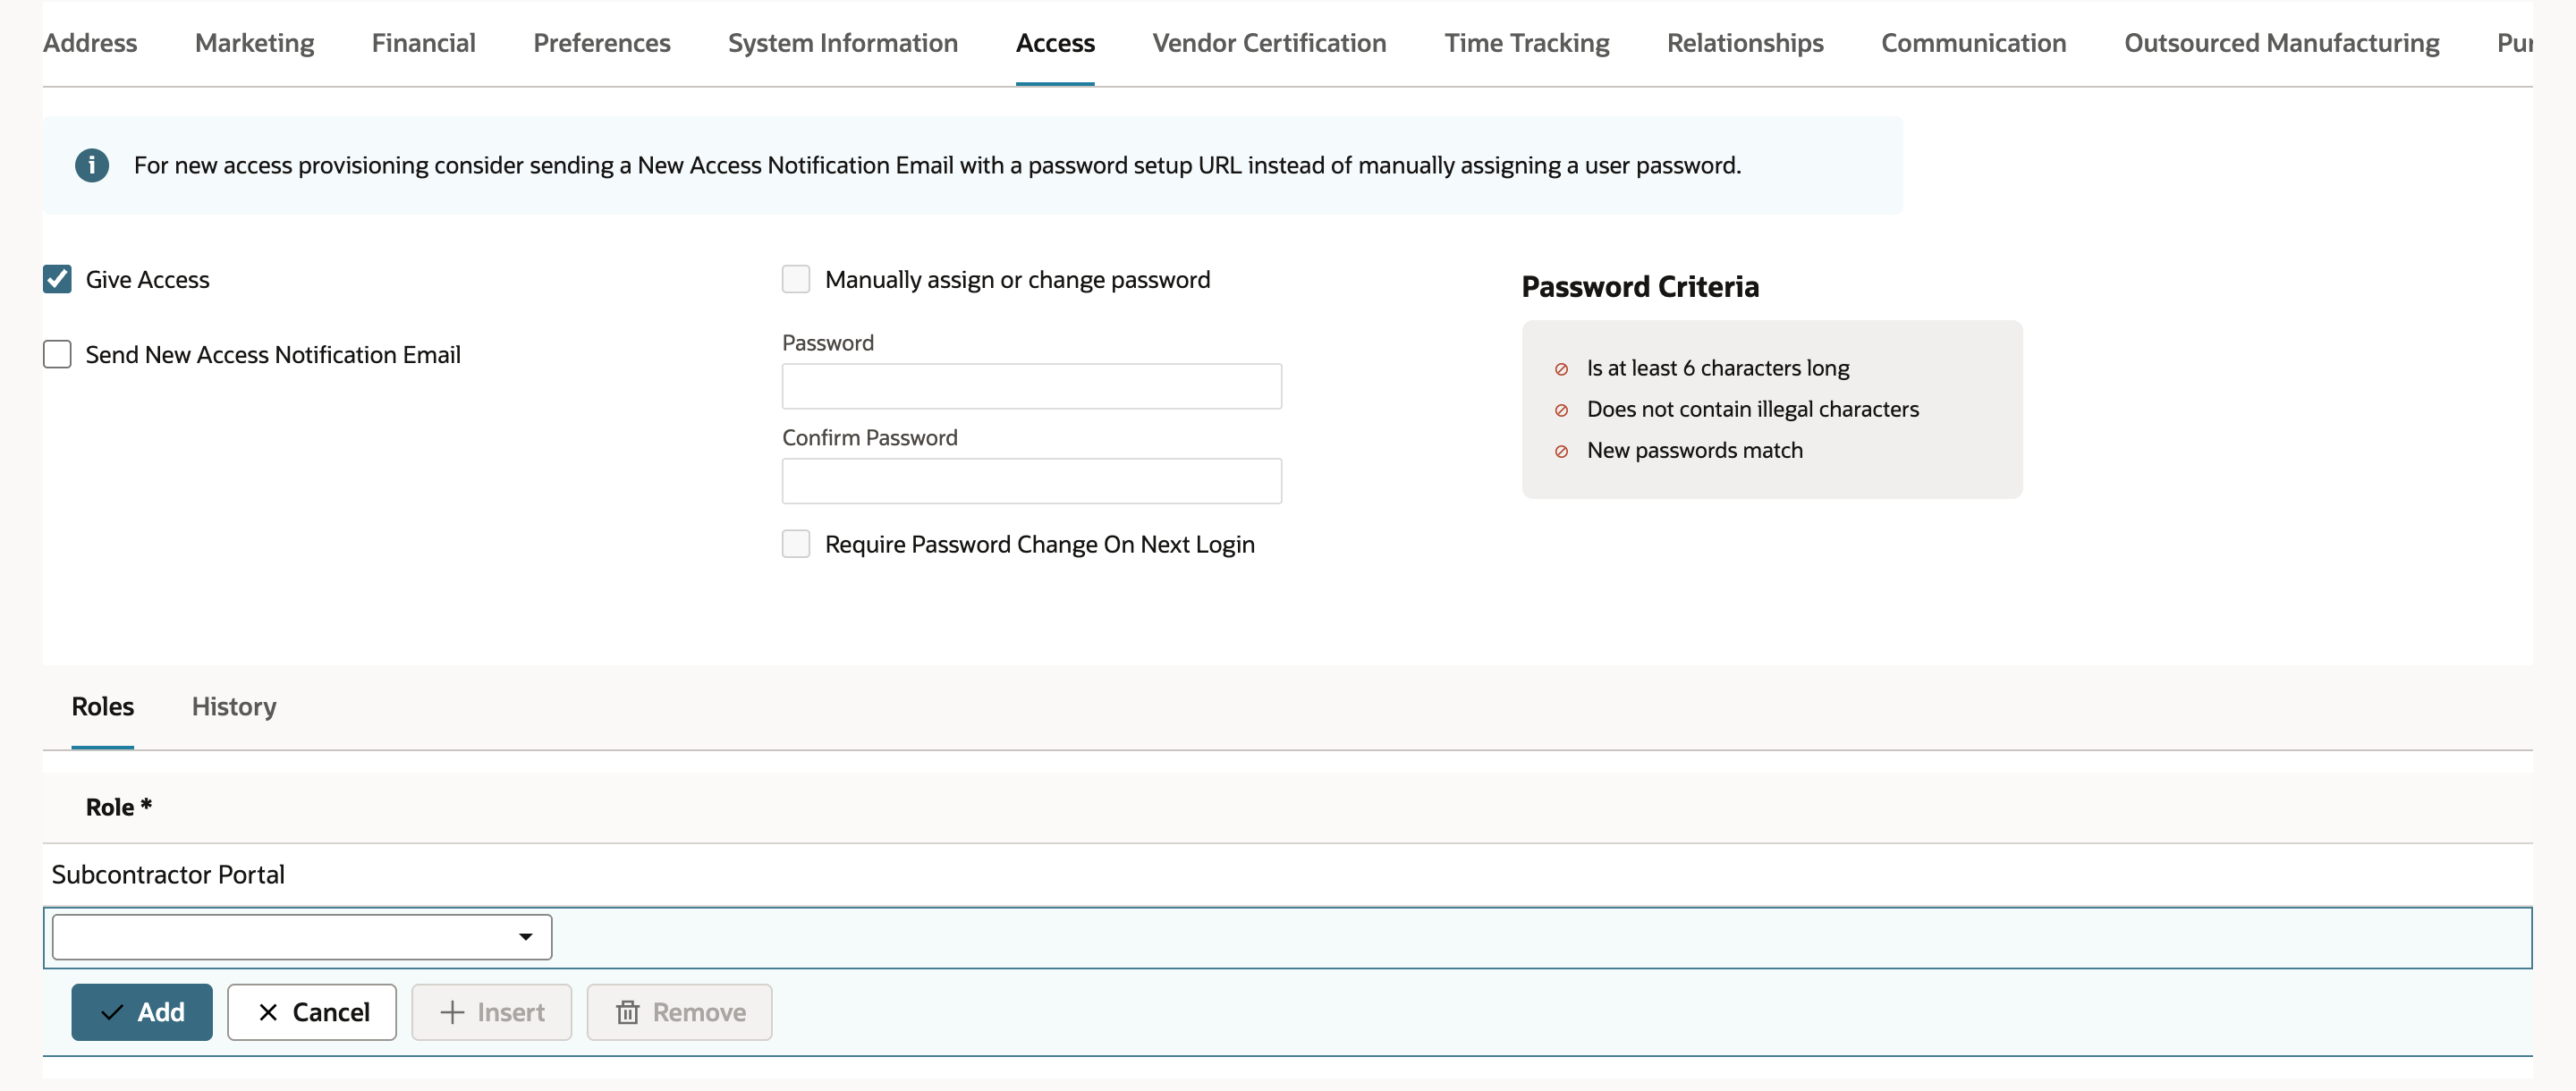Open the Relationships tab
Image resolution: width=2576 pixels, height=1091 pixels.
tap(1745, 43)
